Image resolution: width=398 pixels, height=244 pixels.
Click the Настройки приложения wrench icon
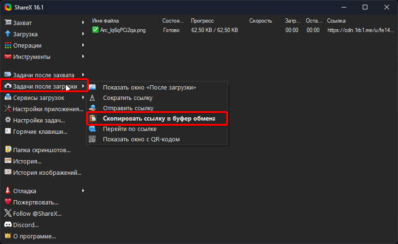[x=8, y=109]
